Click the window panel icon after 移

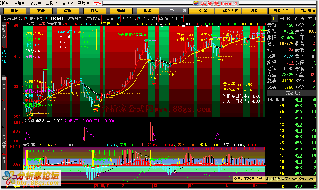(310, 19)
